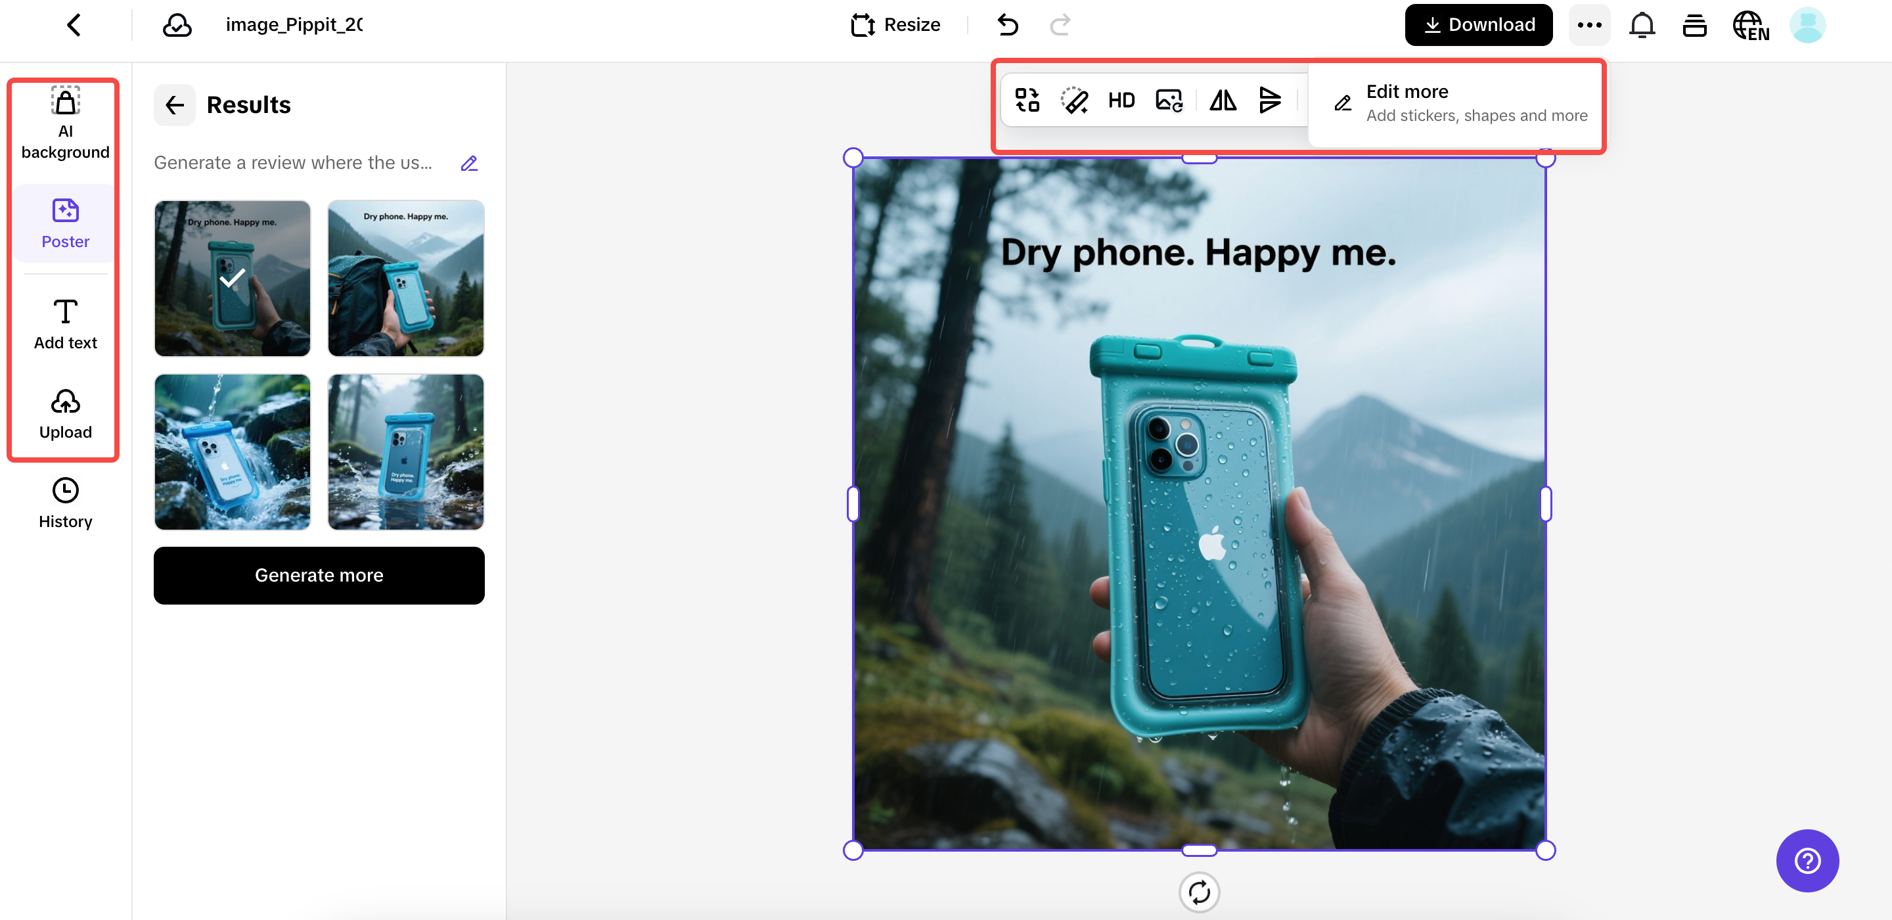The width and height of the screenshot is (1892, 920).
Task: Edit the prompt with the pencil icon
Action: point(469,162)
